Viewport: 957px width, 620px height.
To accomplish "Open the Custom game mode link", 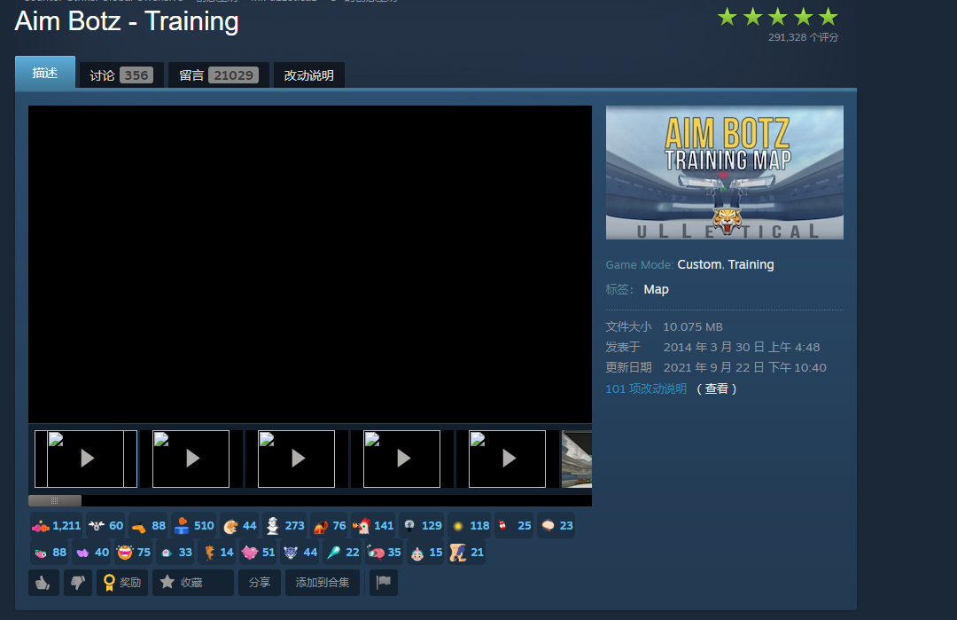I will pyautogui.click(x=699, y=264).
